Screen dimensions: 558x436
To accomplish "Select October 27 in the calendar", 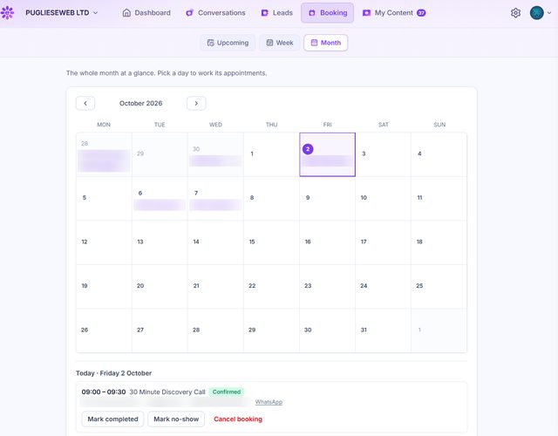I will pos(160,331).
